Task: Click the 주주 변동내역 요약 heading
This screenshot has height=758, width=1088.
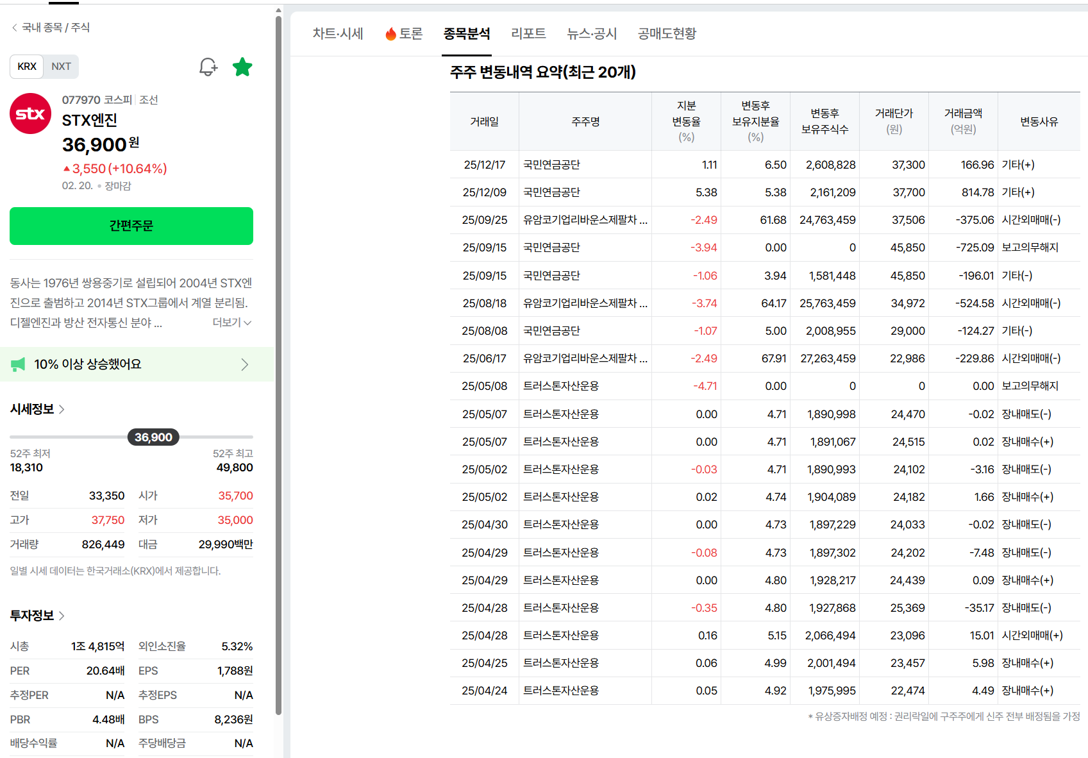Action: [x=543, y=72]
